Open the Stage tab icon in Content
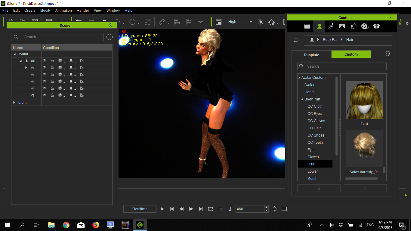411x231 pixels. tap(342, 26)
